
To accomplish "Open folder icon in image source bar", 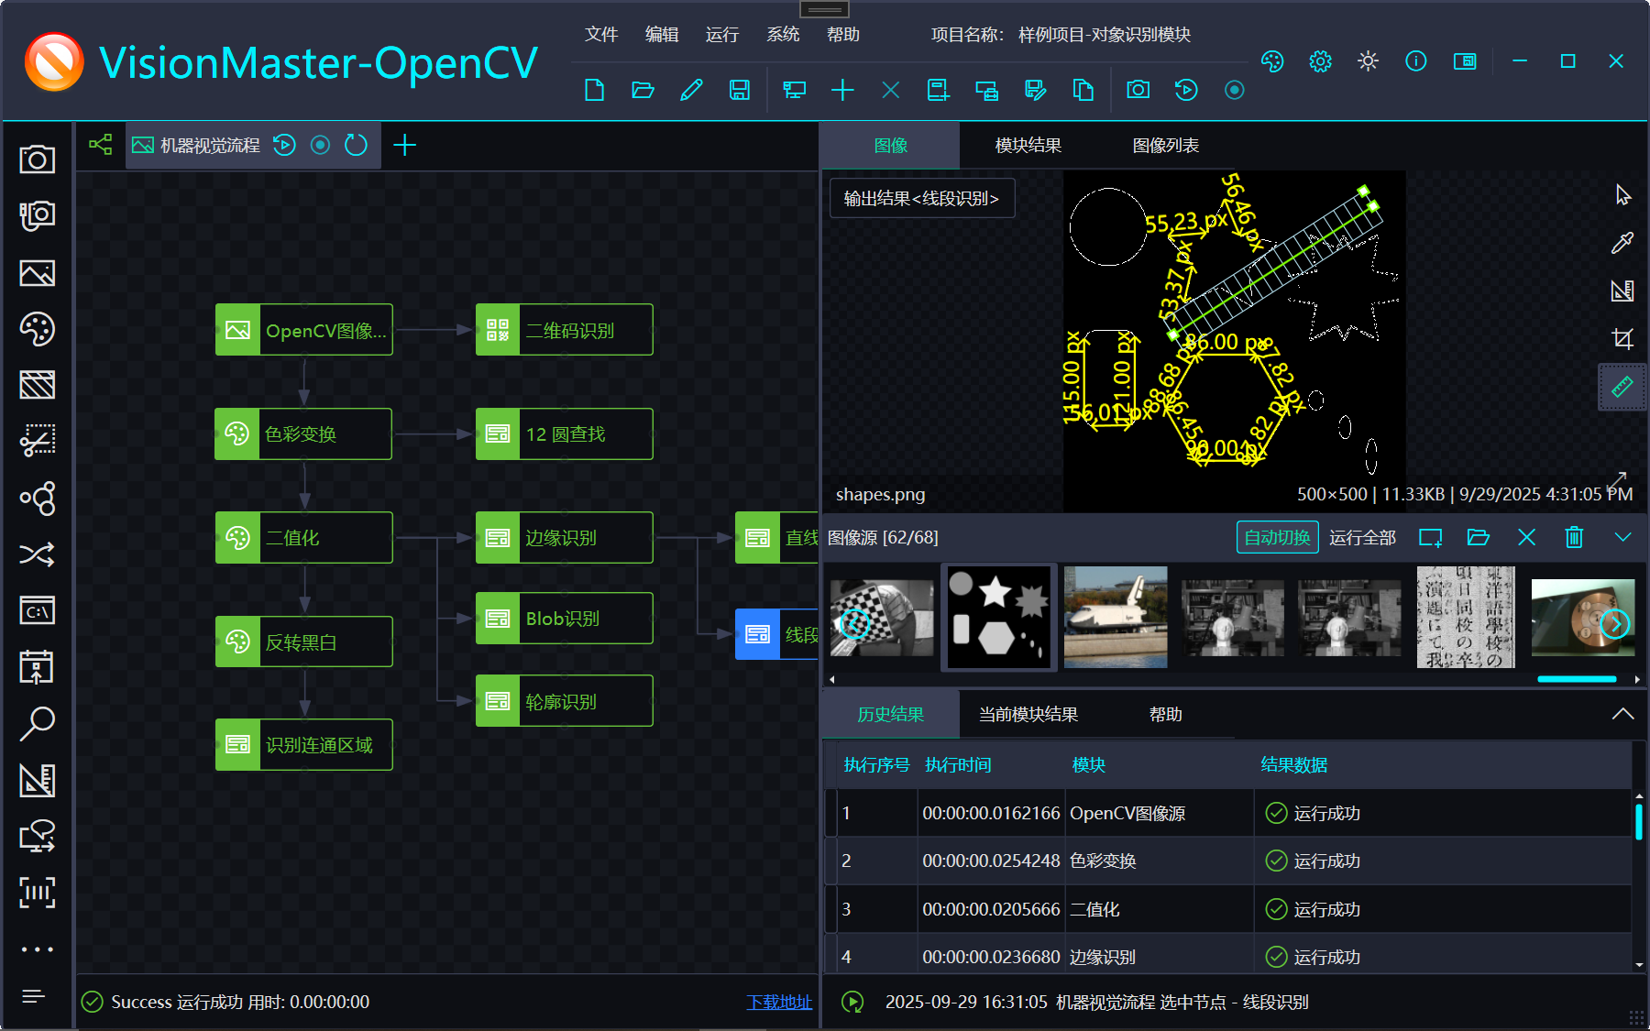I will [1478, 537].
